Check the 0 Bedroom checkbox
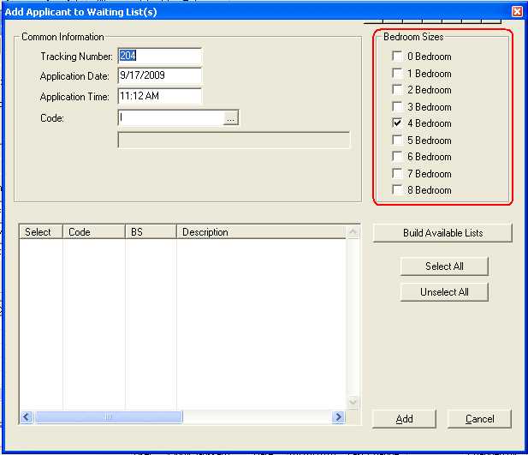Screen dimensions: 528x455 click(397, 57)
